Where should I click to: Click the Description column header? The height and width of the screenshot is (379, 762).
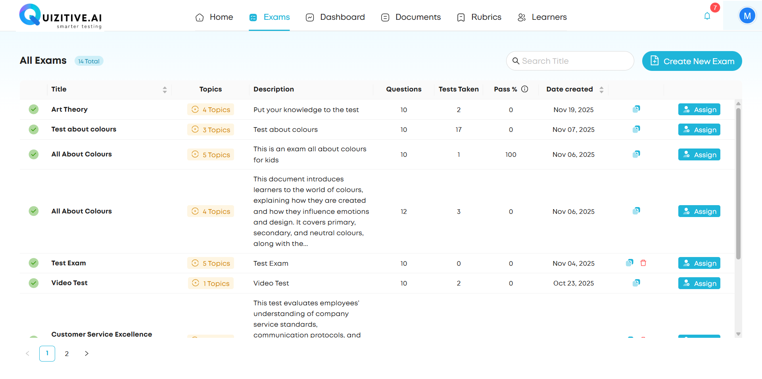274,89
